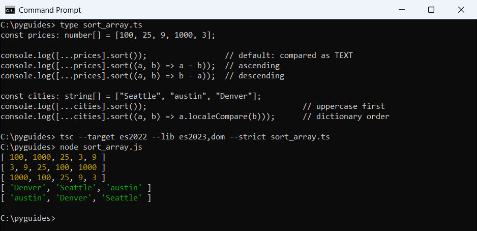Viewport: 477px width, 231px height.
Task: Click the line with sort((a, b) => a - b)
Action: click(x=108, y=66)
